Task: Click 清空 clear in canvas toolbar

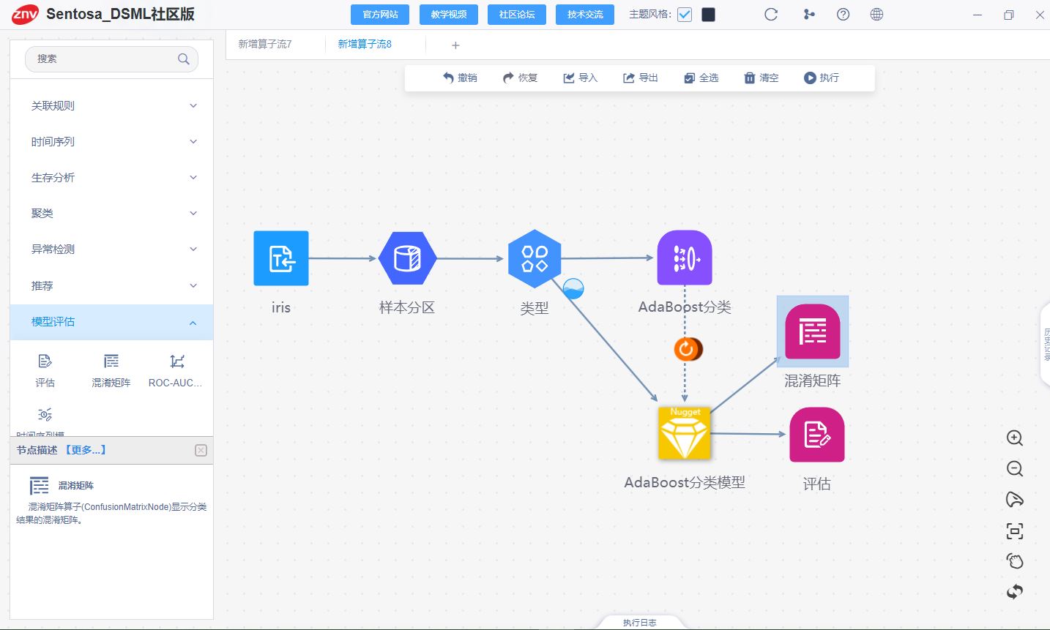Action: [761, 78]
